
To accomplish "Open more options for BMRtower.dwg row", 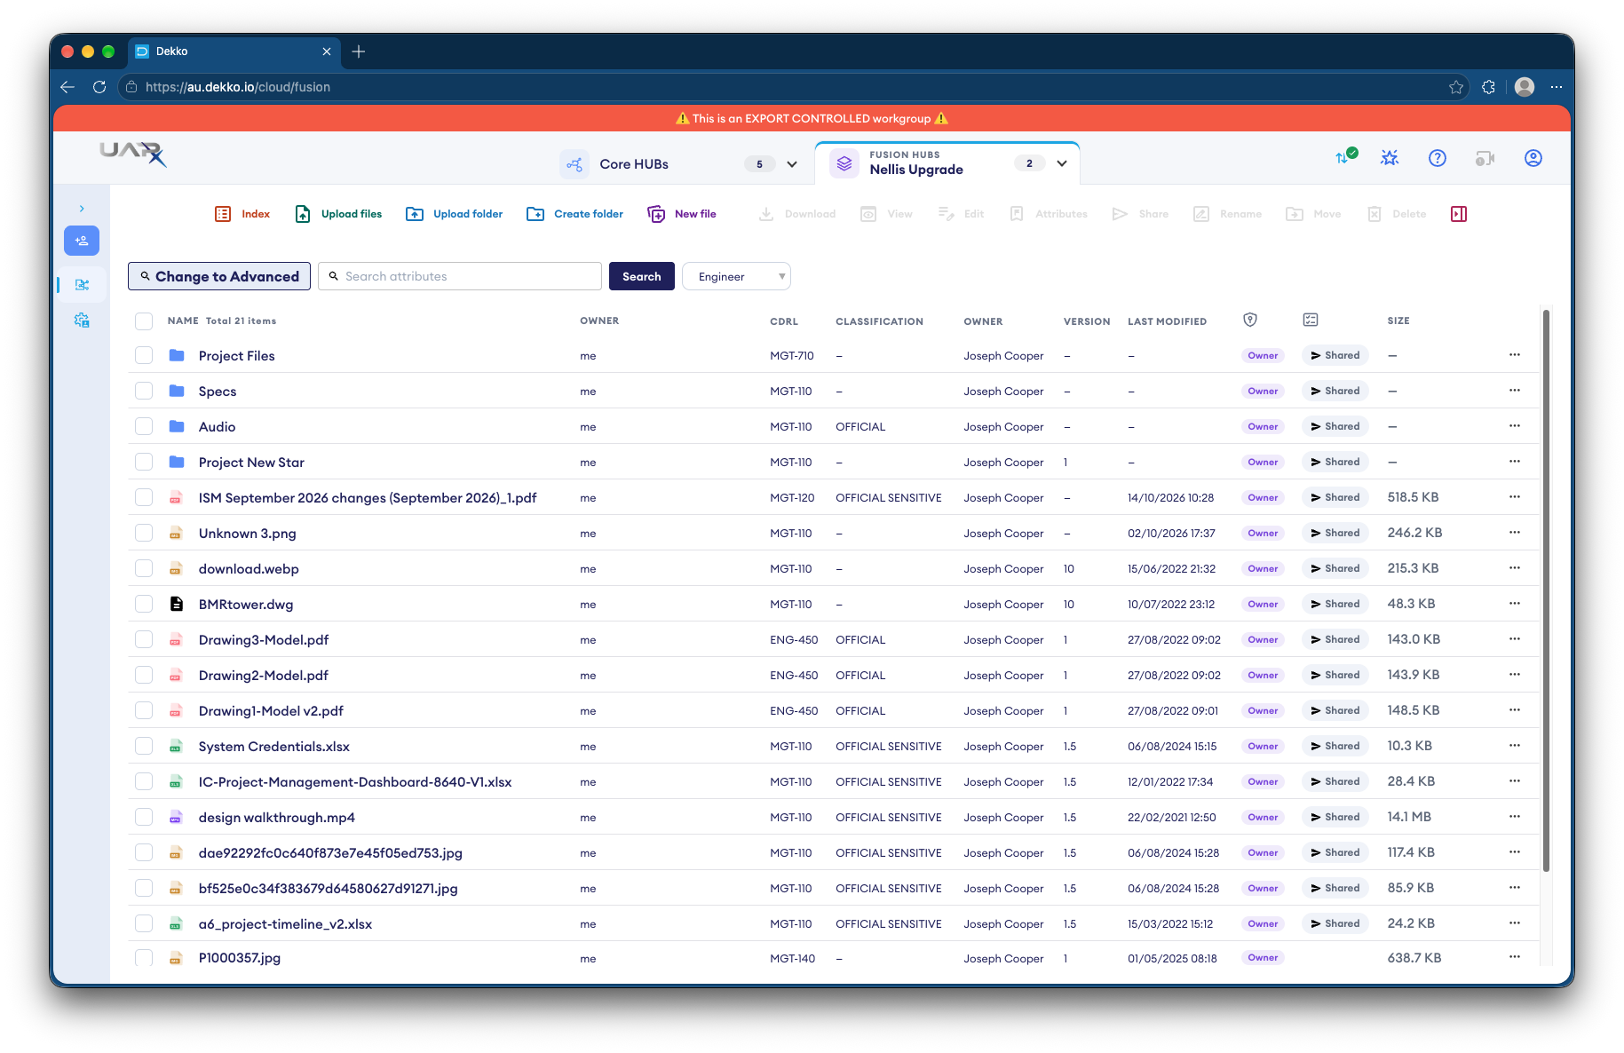I will coord(1515,604).
